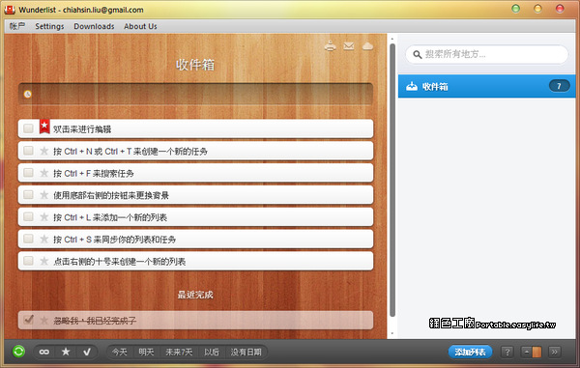Uncheck the completed 忽略我 task
Image resolution: width=580 pixels, height=368 pixels.
click(x=28, y=320)
